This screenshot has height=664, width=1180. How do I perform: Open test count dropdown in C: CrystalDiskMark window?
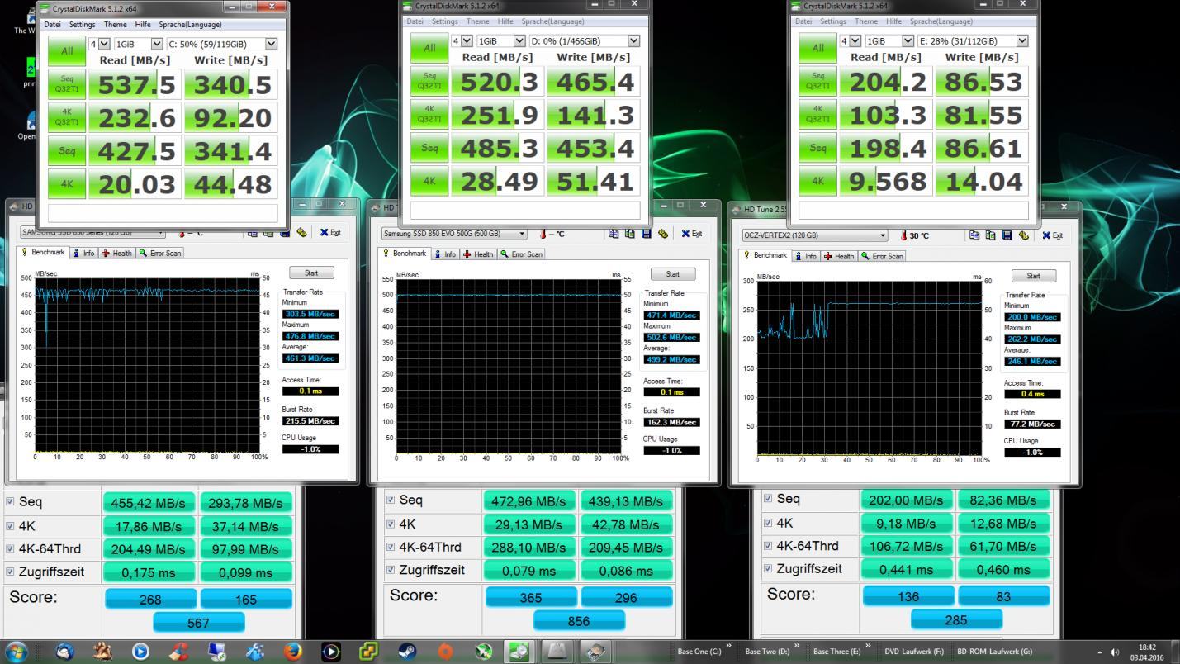[x=100, y=44]
